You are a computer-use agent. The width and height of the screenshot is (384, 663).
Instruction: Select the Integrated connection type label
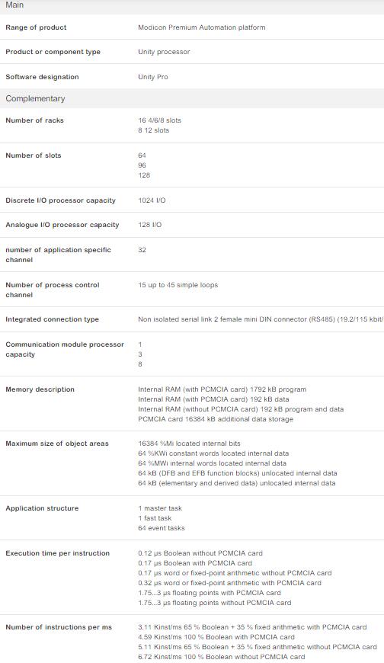[x=52, y=319]
